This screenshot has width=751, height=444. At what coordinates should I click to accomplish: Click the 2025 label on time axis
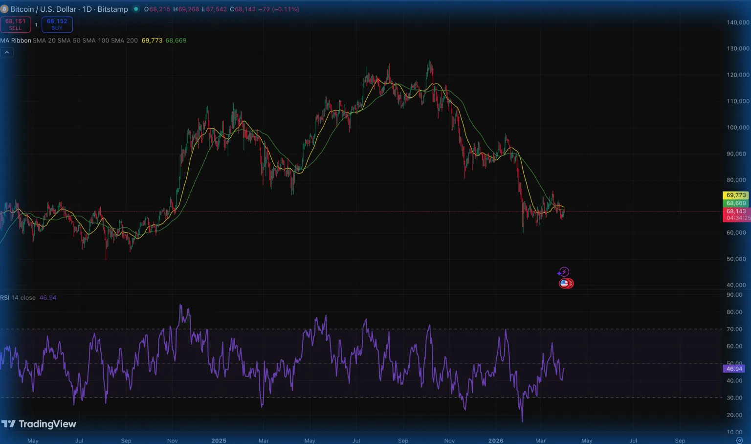click(x=219, y=441)
